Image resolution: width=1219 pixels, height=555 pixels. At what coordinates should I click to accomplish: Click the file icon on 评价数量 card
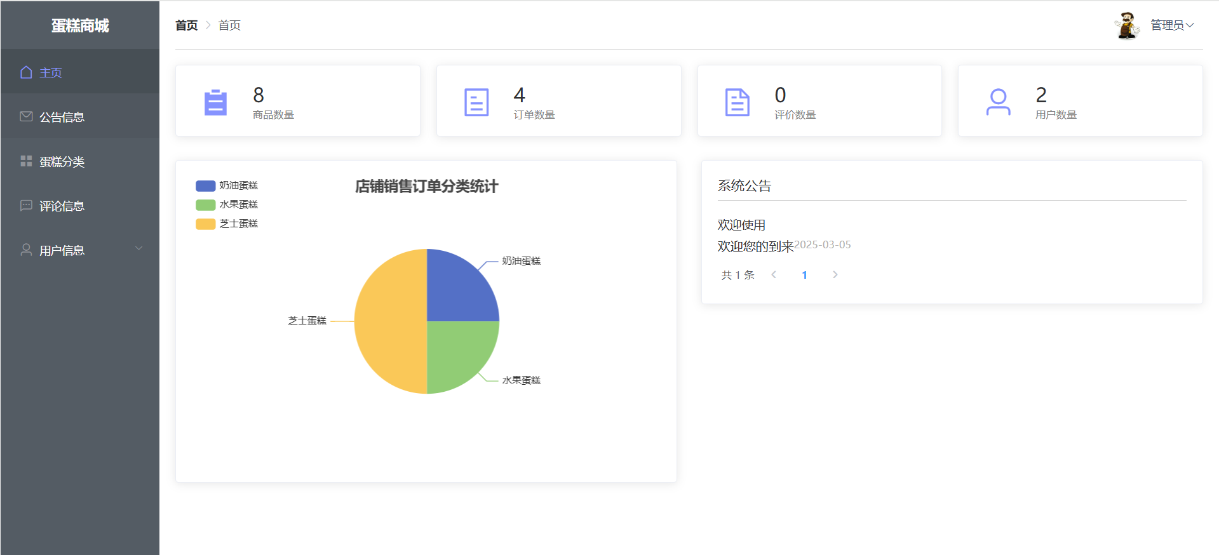tap(737, 102)
